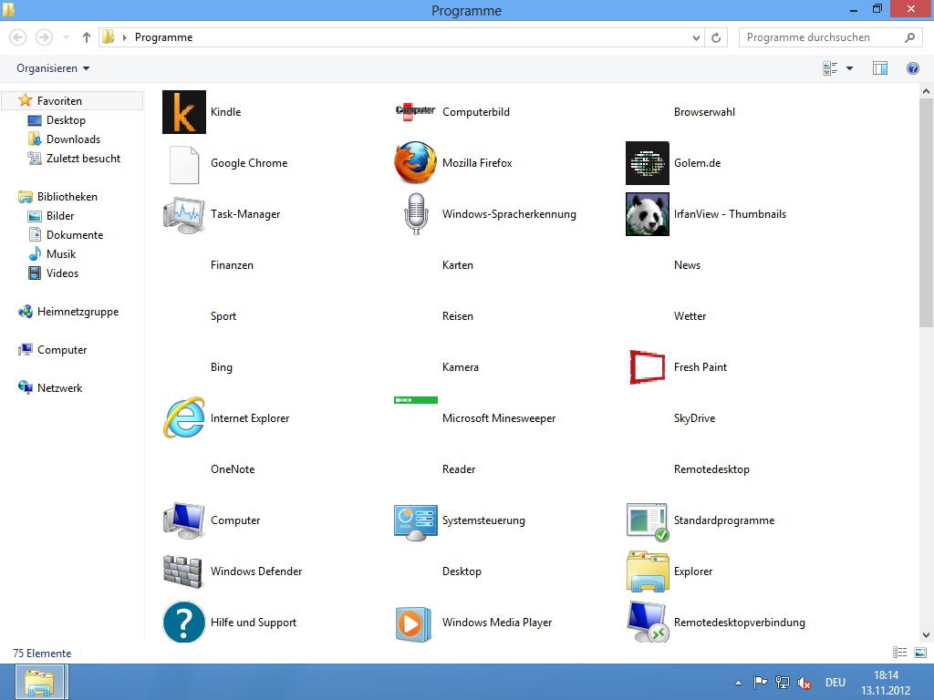Click the DEU language indicator

835,683
